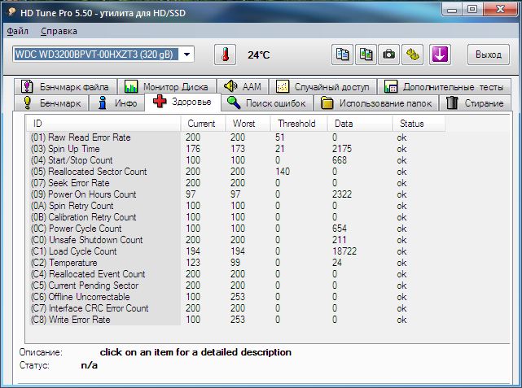Sort by Threshold column header
The image size is (522, 388).
click(x=299, y=124)
